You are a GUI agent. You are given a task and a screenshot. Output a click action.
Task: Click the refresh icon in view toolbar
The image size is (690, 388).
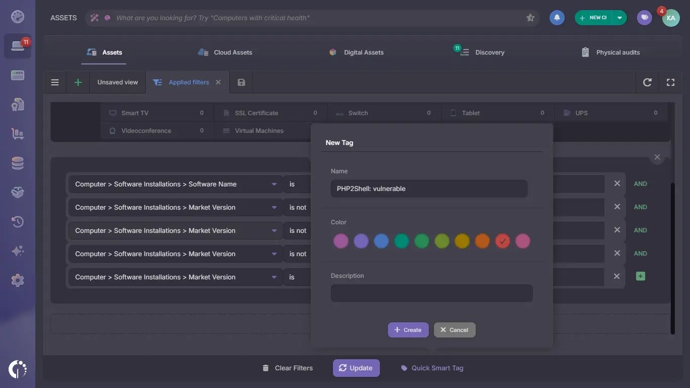647,82
